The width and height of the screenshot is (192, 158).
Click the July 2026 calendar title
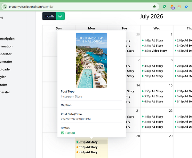151,16
